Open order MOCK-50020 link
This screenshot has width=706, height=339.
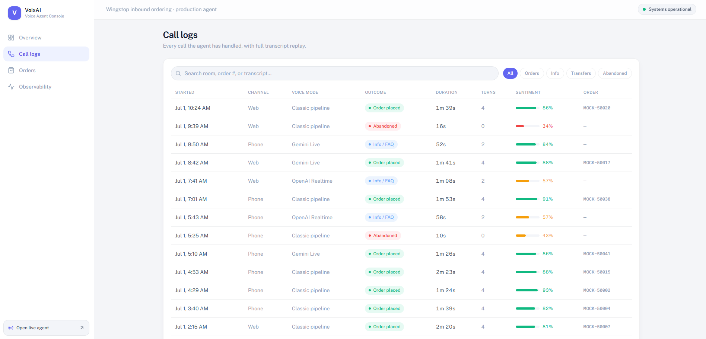597,108
